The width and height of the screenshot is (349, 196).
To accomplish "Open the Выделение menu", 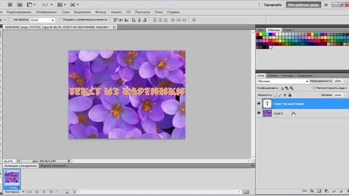I will tap(82, 12).
